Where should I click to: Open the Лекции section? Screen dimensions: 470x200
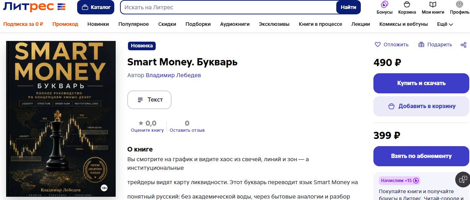(361, 24)
